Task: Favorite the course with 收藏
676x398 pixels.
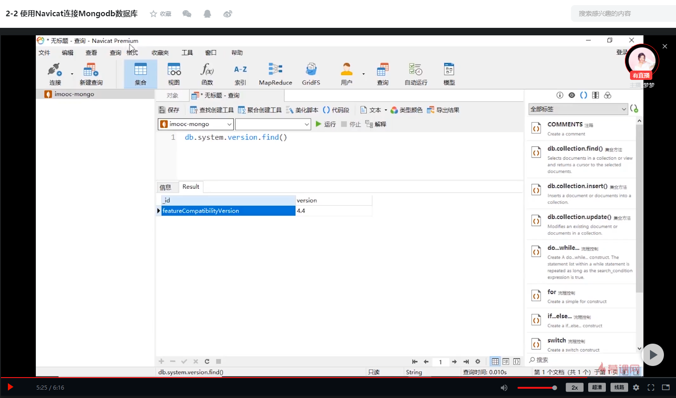Action: (x=161, y=14)
